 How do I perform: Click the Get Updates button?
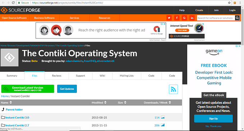pyautogui.click(x=67, y=89)
